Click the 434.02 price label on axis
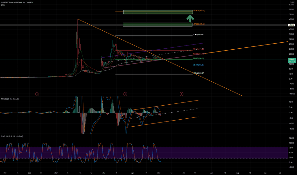The width and height of the screenshot is (297, 175). point(291,25)
